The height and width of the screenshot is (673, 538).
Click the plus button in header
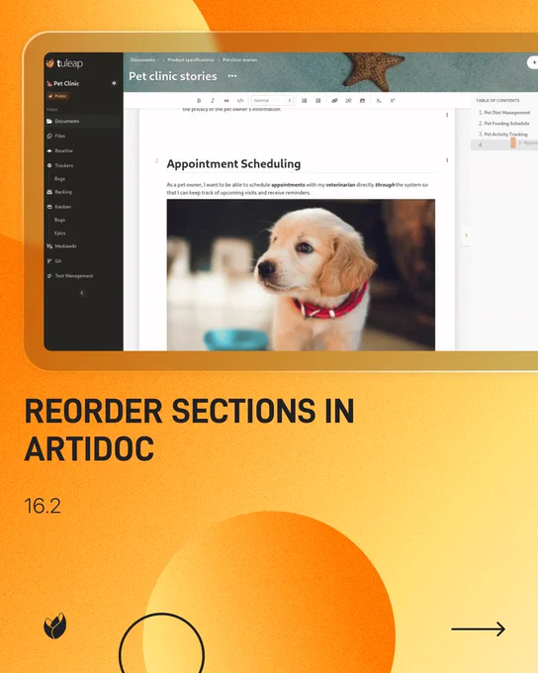533,62
